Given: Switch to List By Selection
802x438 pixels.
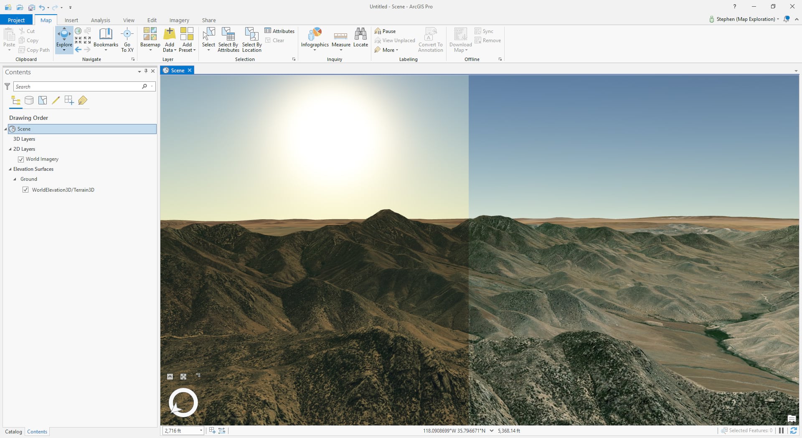Looking at the screenshot, I should 43,100.
